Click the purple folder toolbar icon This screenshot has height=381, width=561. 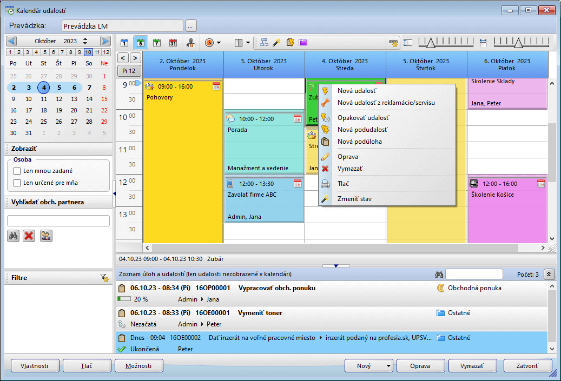tap(303, 42)
